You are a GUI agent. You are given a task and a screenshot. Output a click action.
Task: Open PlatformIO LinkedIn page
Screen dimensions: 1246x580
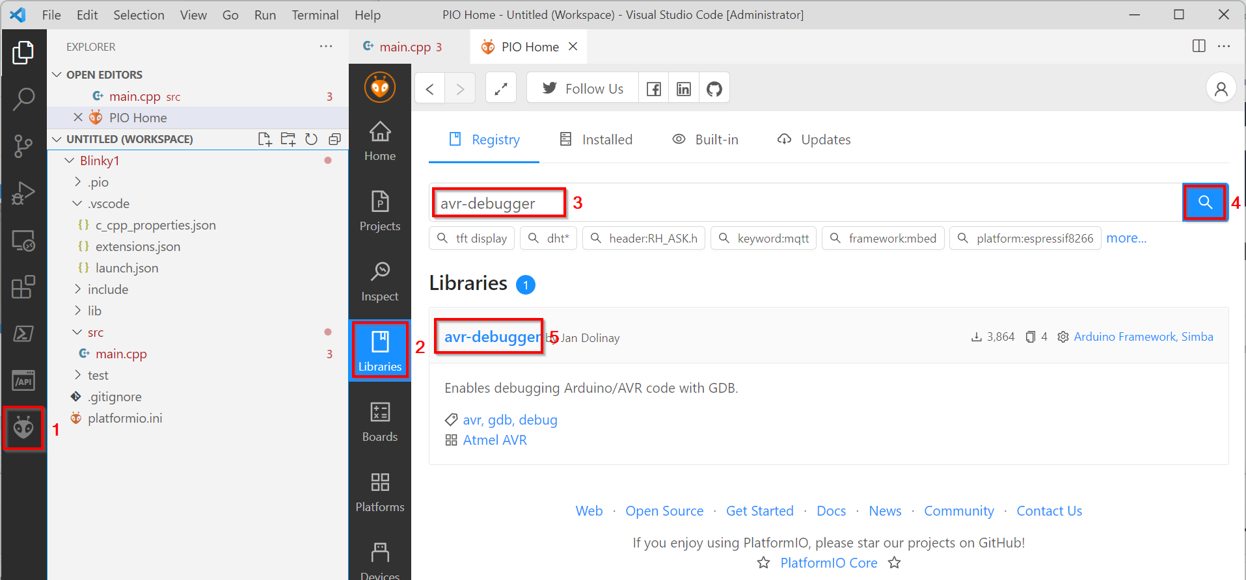(x=684, y=88)
